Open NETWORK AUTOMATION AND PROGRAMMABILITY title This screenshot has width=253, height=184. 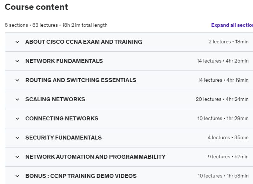pyautogui.click(x=95, y=157)
